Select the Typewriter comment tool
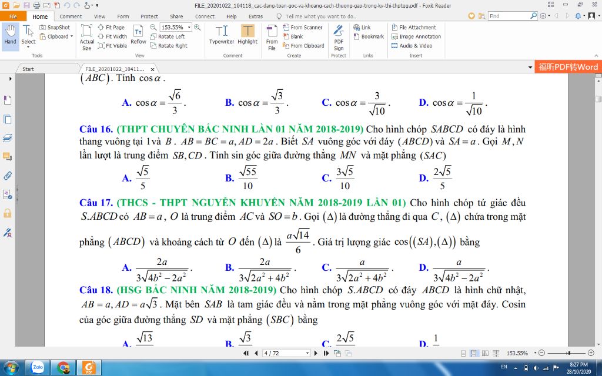The width and height of the screenshot is (602, 376). (x=222, y=35)
